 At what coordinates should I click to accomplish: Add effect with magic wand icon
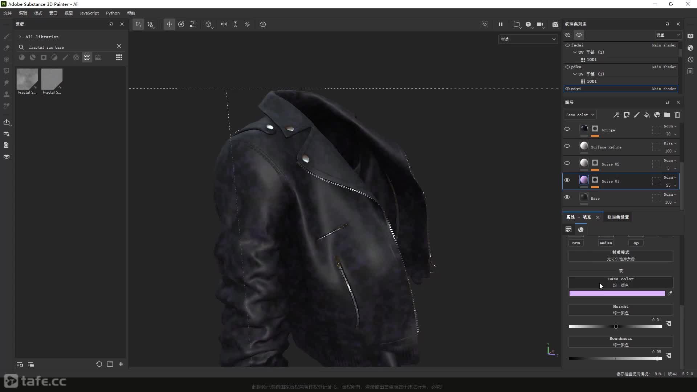coord(616,115)
